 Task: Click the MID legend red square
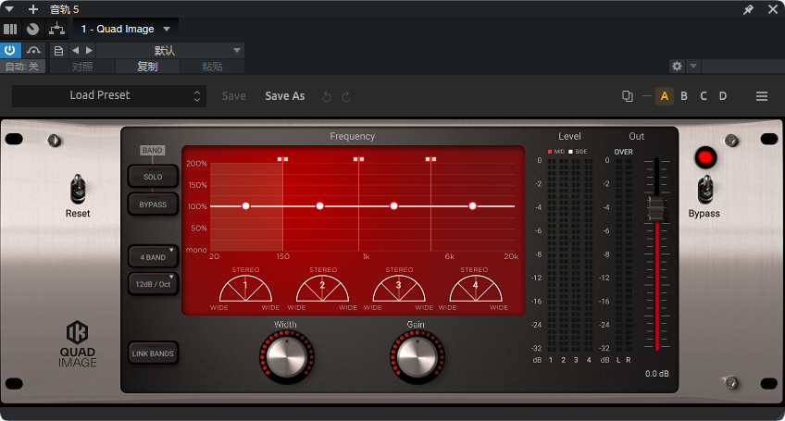coord(550,152)
